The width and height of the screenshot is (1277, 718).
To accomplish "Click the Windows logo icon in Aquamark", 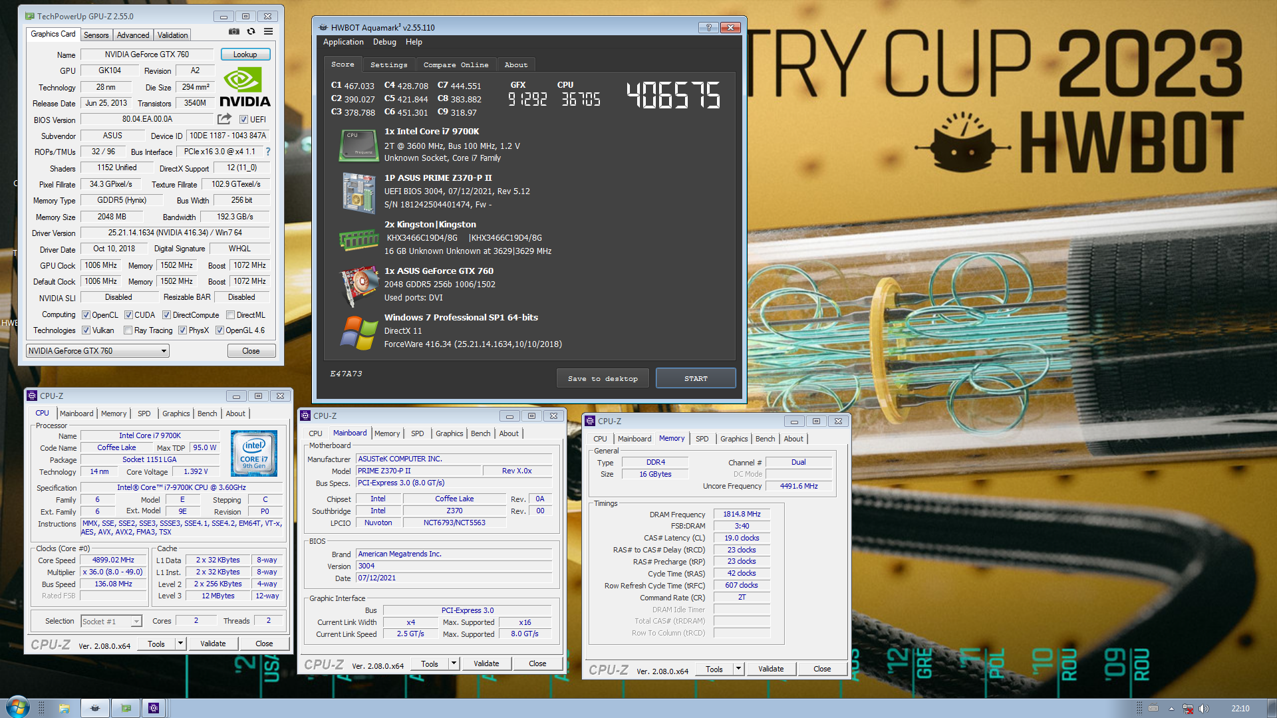I will pyautogui.click(x=358, y=333).
